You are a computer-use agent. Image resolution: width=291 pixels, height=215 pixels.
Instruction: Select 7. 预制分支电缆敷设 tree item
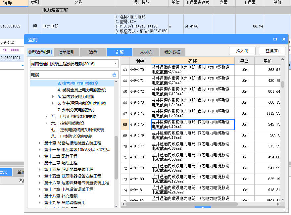[x=76, y=110]
